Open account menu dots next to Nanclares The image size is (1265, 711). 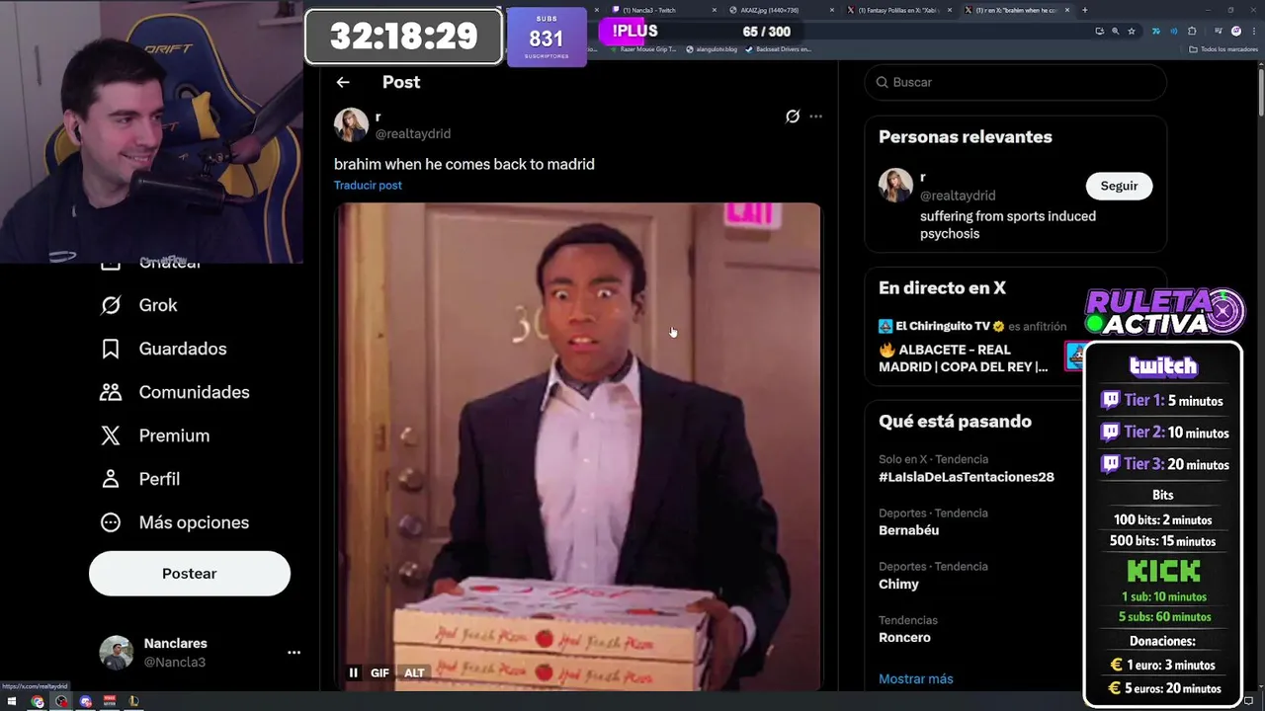pyautogui.click(x=294, y=653)
